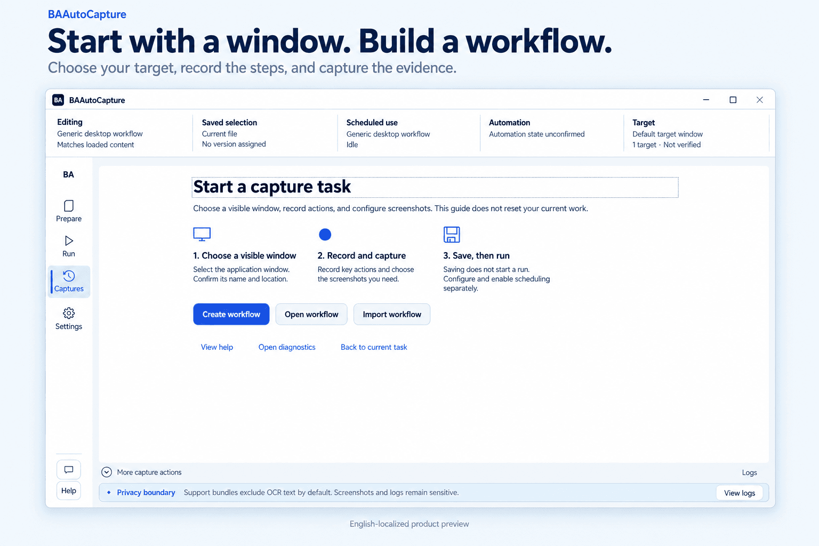819x546 pixels.
Task: Open the Prepare section in sidebar
Action: click(69, 211)
